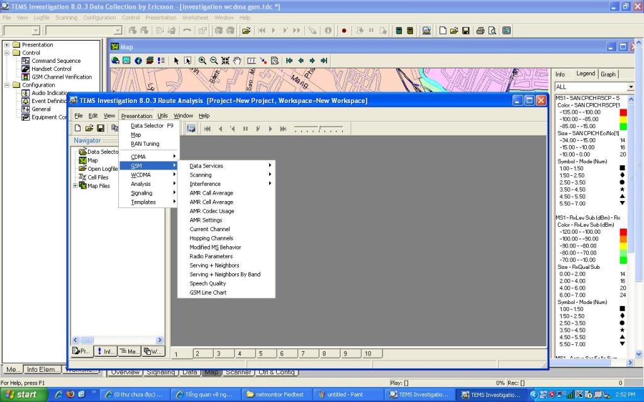644x402 pixels.
Task: Choose Serving + Neighbors from GSM submenu
Action: pos(214,266)
